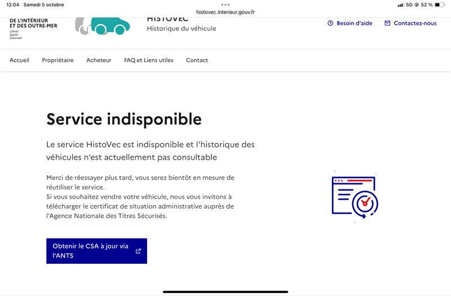Tap the 5G network indicator
451x296 pixels.
coord(409,5)
